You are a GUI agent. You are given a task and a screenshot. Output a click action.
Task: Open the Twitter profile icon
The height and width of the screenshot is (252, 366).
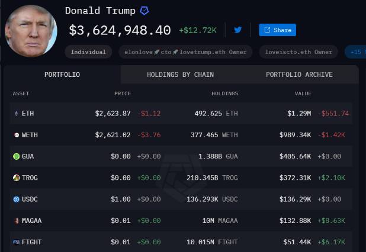point(238,30)
